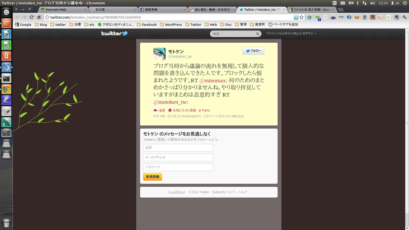Click the 新規登録 sign-up button
The width and height of the screenshot is (409, 230).
153,177
